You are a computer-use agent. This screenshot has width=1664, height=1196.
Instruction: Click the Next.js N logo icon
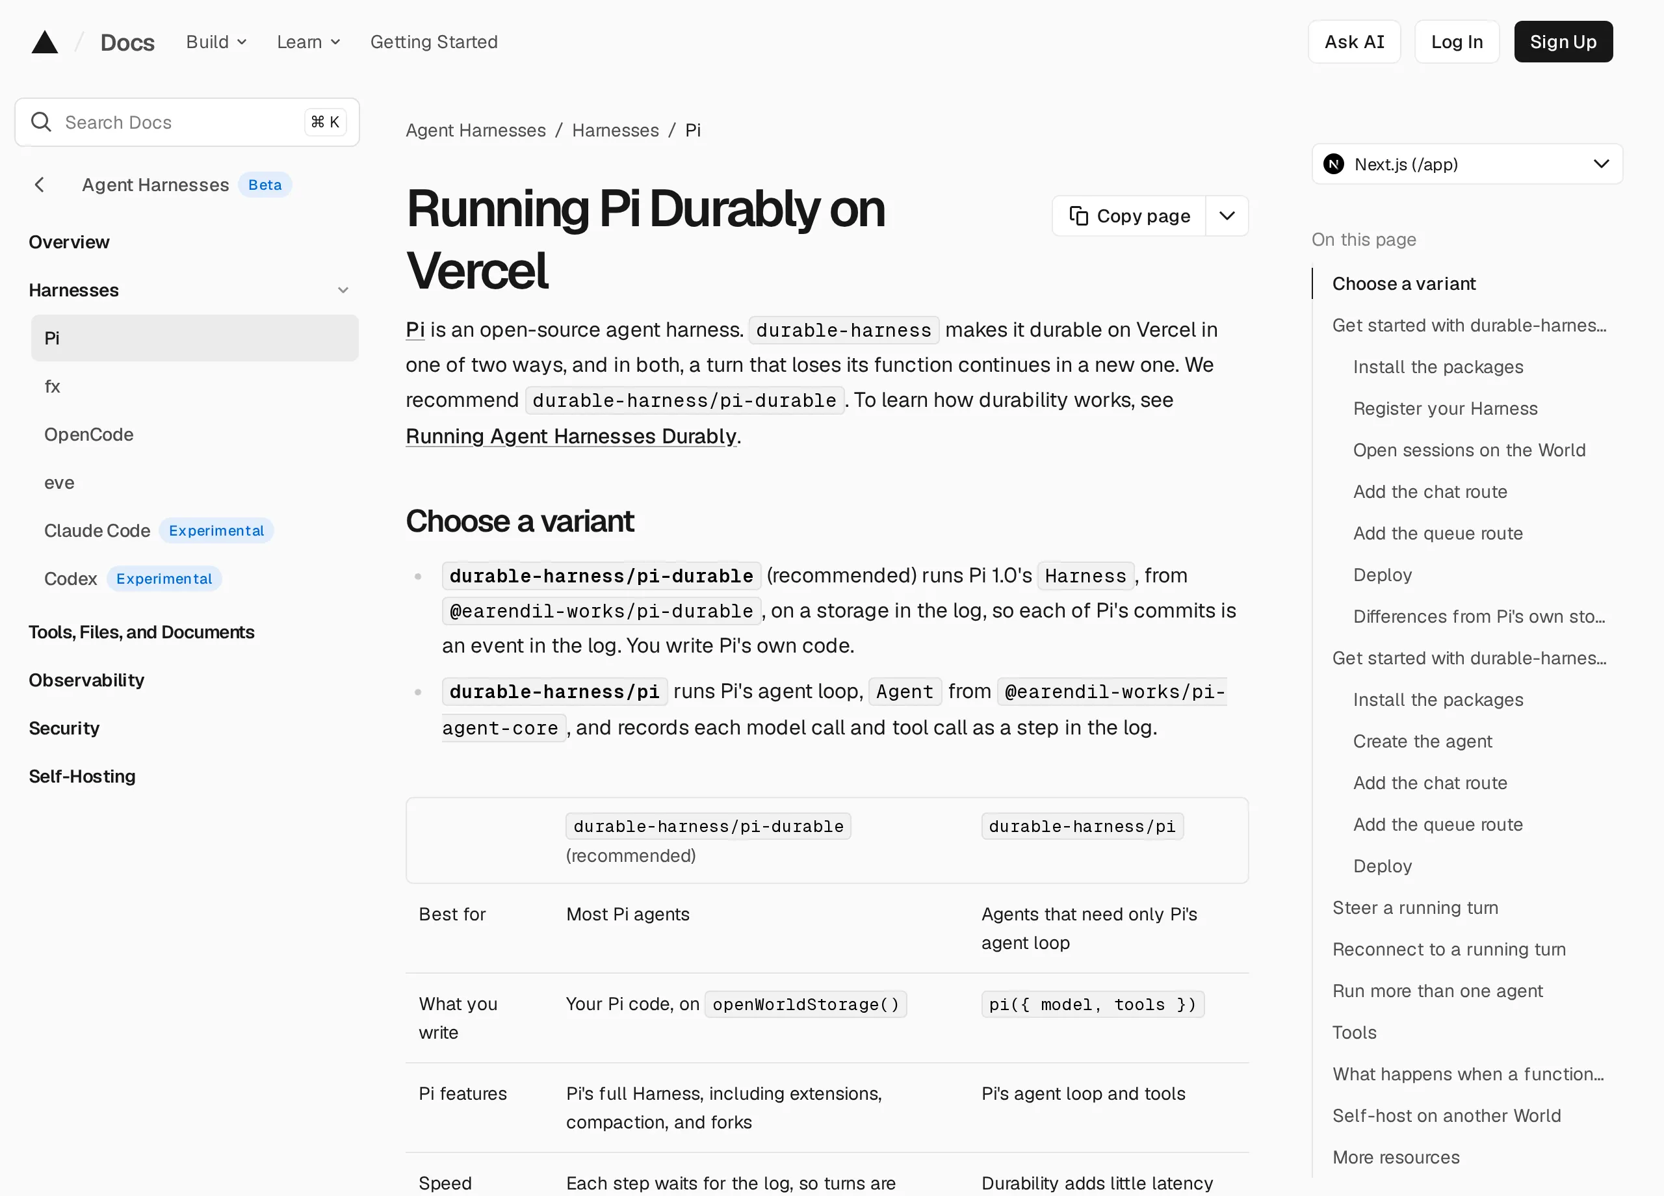coord(1333,164)
